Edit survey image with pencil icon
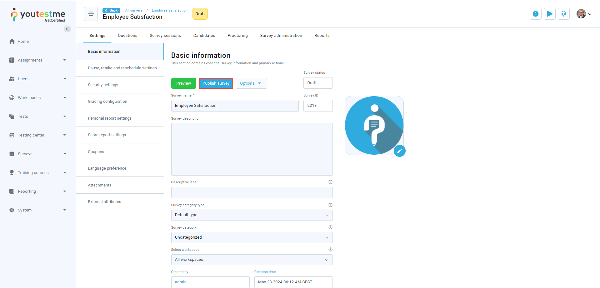600x288 pixels. tap(400, 151)
